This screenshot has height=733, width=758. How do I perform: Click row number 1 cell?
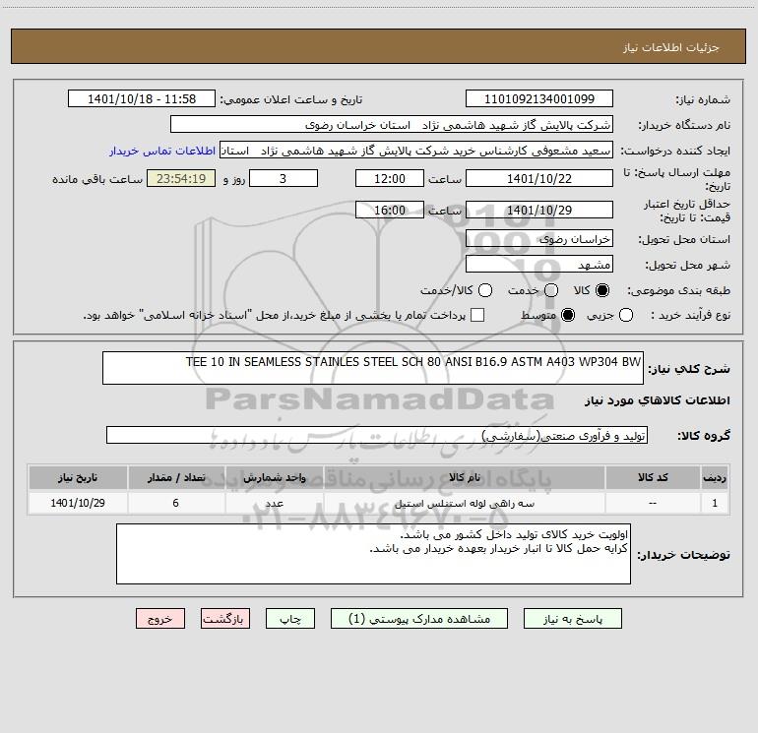(715, 503)
